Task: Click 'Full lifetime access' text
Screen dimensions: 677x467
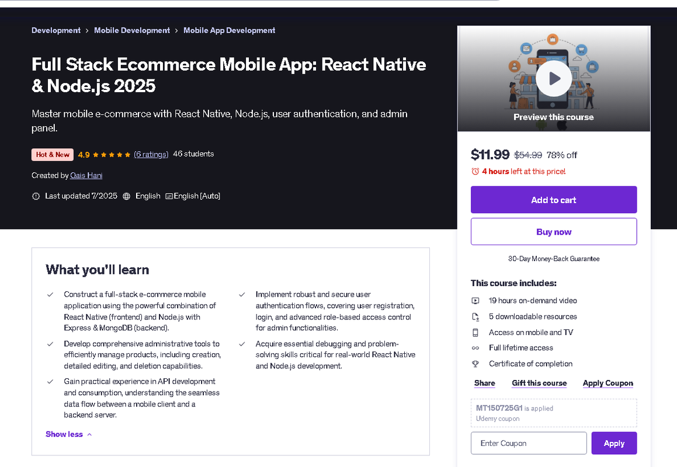Action: point(520,348)
